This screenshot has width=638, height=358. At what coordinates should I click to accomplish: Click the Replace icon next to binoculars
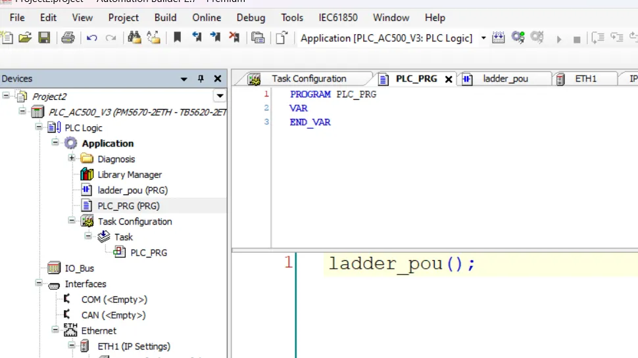coord(154,38)
